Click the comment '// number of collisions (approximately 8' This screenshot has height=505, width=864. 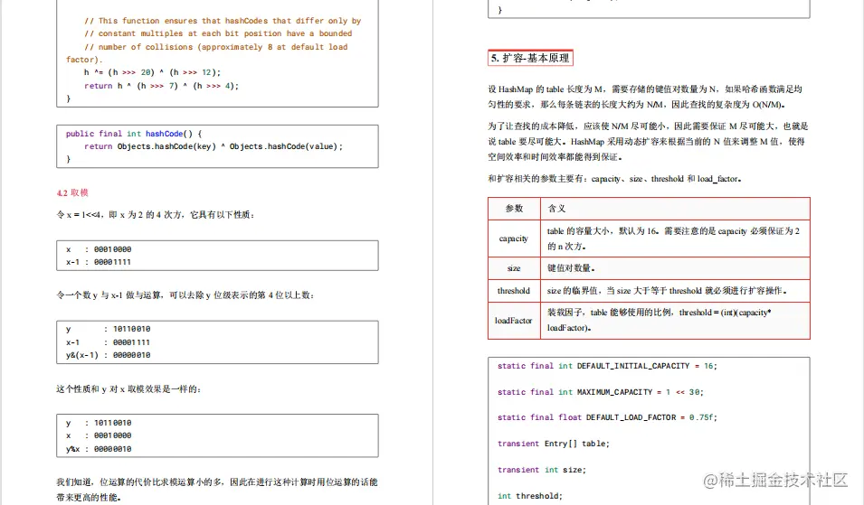tap(207, 52)
